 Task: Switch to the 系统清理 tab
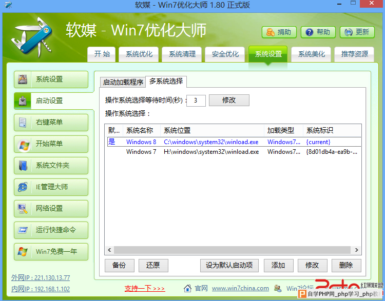182,54
